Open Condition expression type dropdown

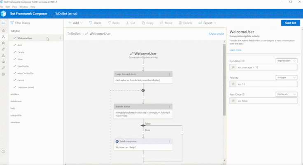(287, 61)
